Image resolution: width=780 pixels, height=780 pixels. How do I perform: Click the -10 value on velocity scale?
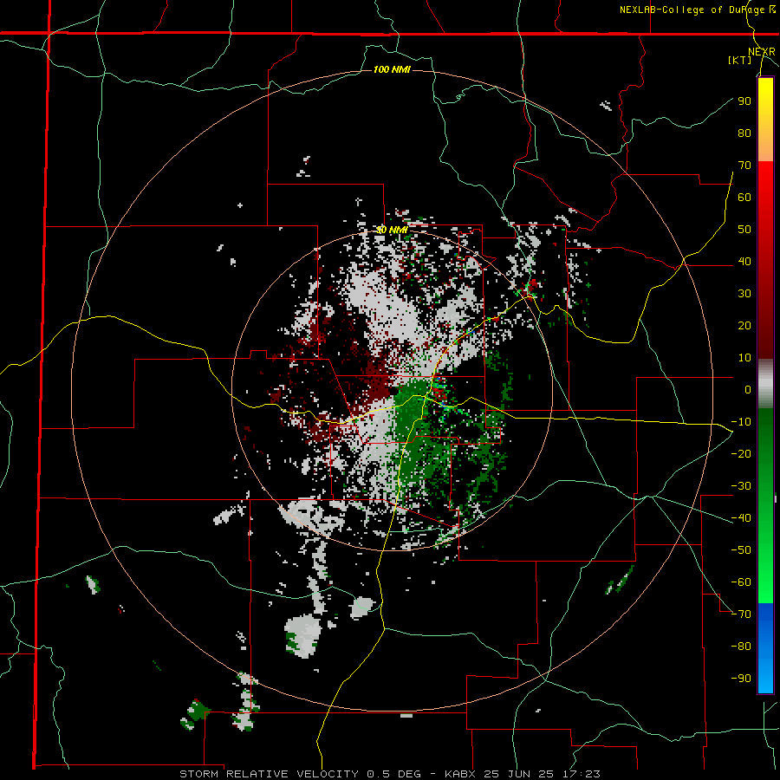tap(741, 422)
